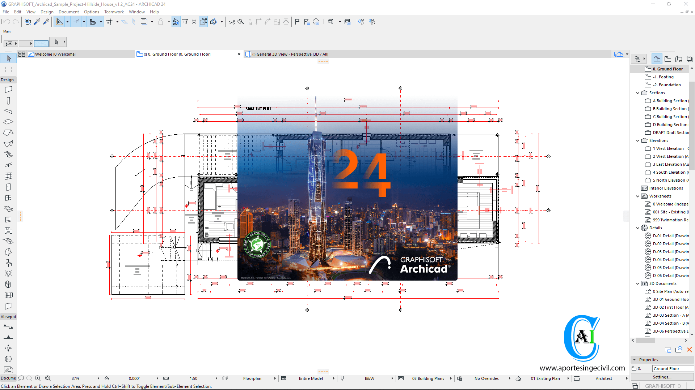Open the No Overrides dropdown
The image size is (695, 390).
[509, 378]
